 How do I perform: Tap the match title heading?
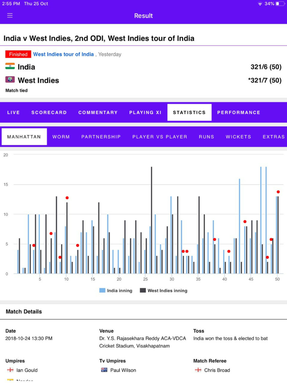(99, 39)
